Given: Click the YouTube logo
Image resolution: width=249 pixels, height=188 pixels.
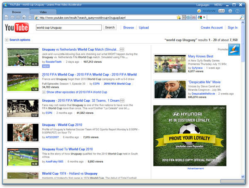Looking at the screenshot, I should pyautogui.click(x=17, y=28).
